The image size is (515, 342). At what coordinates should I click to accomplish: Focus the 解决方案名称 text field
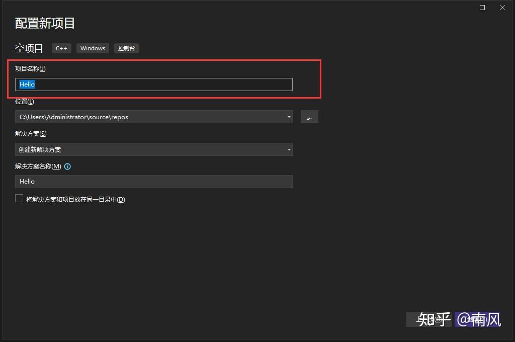(153, 182)
